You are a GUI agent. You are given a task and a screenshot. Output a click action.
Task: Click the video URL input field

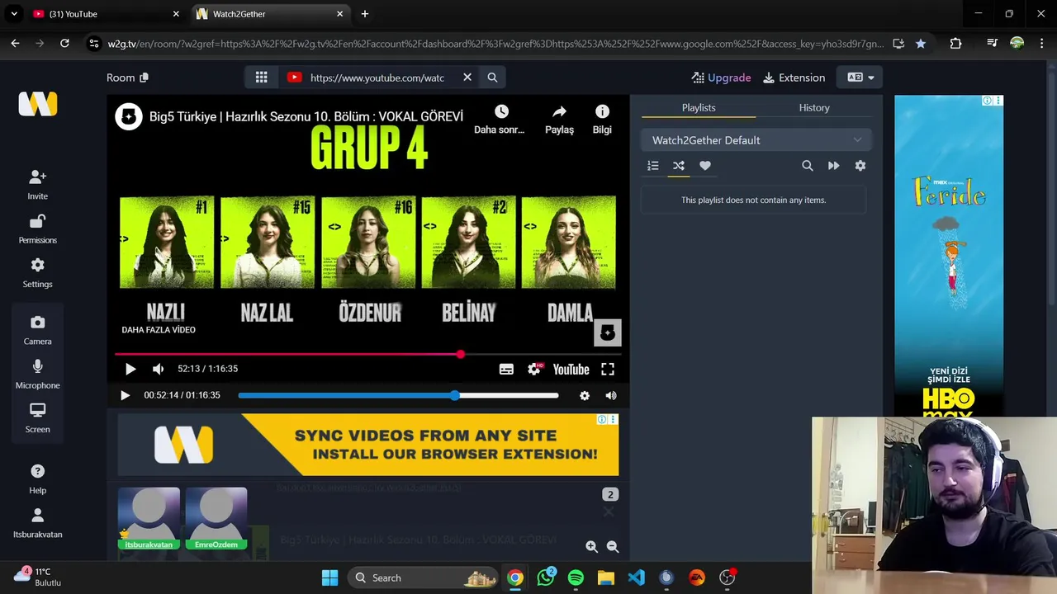coord(378,78)
